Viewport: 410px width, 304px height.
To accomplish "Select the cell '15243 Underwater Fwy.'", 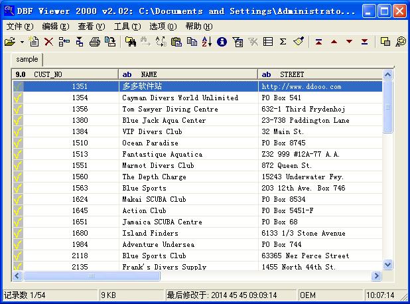I will (320, 177).
